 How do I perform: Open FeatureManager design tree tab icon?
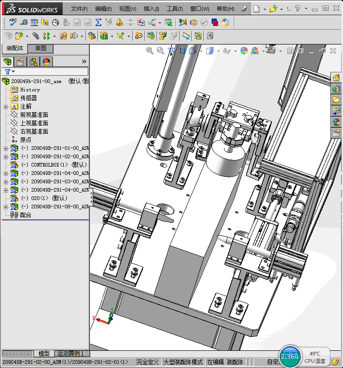click(7, 62)
